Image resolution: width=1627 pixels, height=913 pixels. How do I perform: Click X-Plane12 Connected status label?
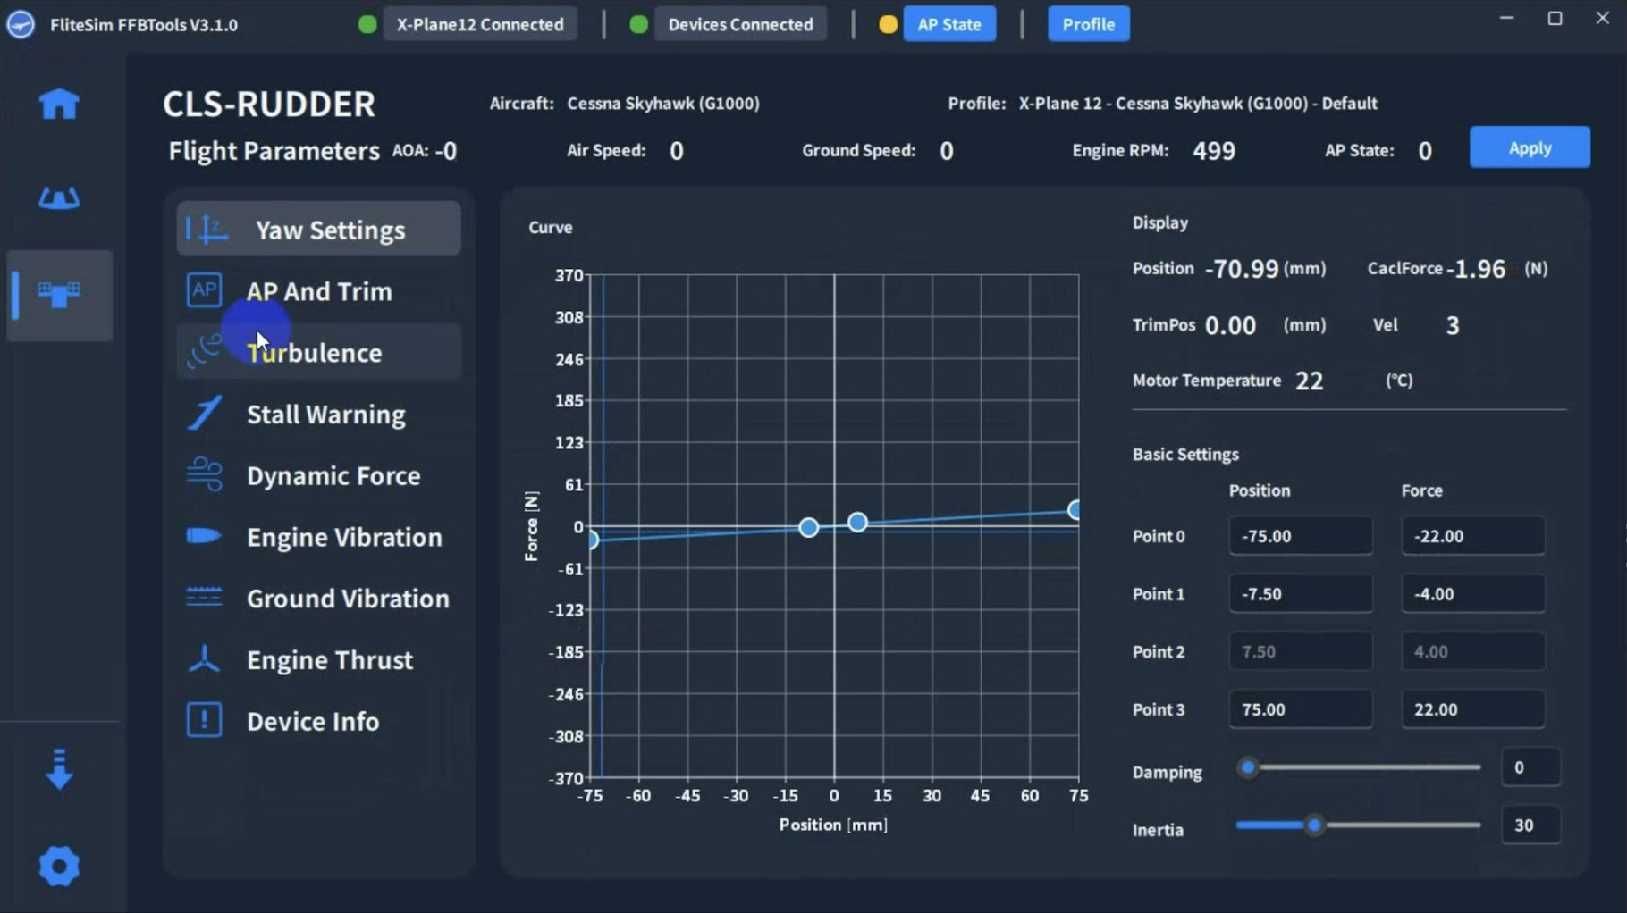(480, 24)
